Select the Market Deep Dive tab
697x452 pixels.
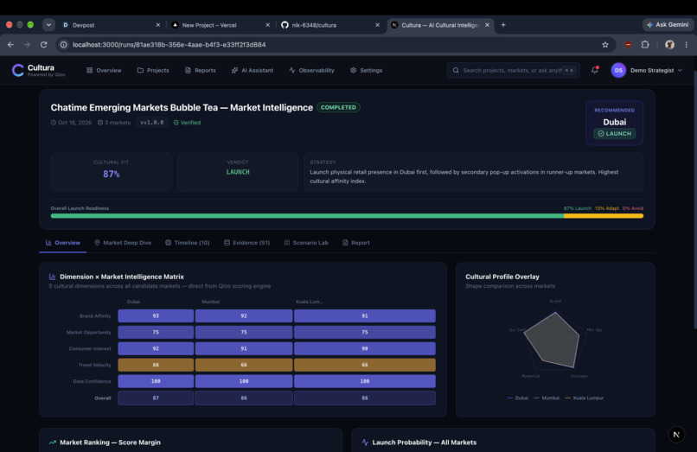pyautogui.click(x=123, y=243)
